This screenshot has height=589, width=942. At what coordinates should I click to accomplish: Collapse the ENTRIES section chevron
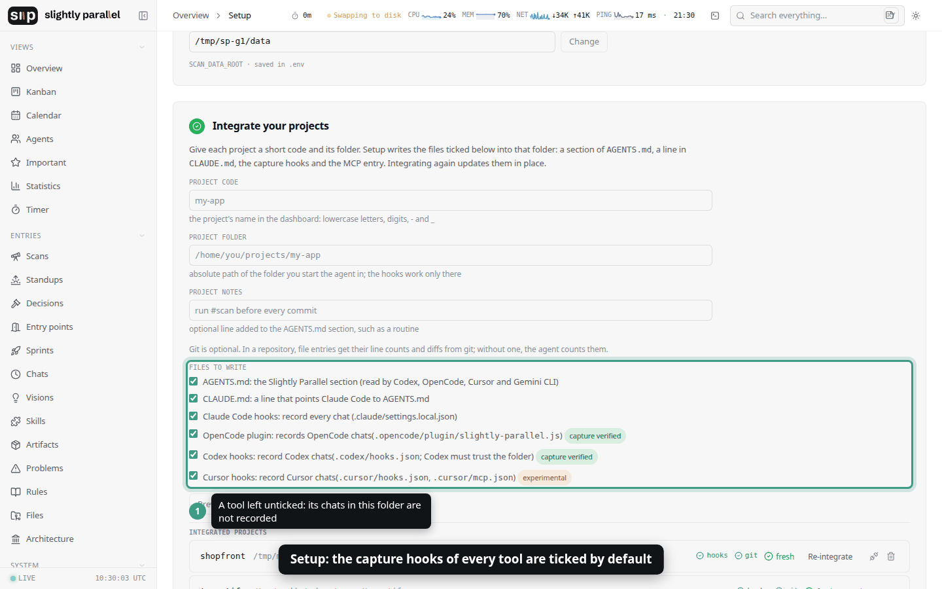142,236
